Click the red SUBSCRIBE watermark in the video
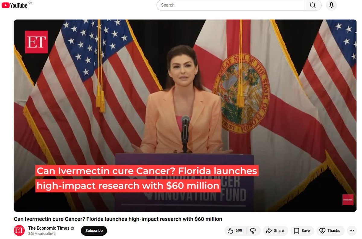Image resolution: width=362 pixels, height=239 pixels. [348, 200]
